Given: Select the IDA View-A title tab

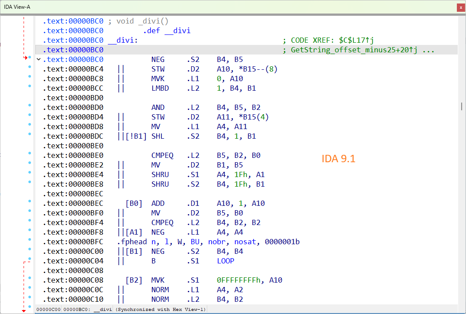Looking at the screenshot, I should (17, 7).
